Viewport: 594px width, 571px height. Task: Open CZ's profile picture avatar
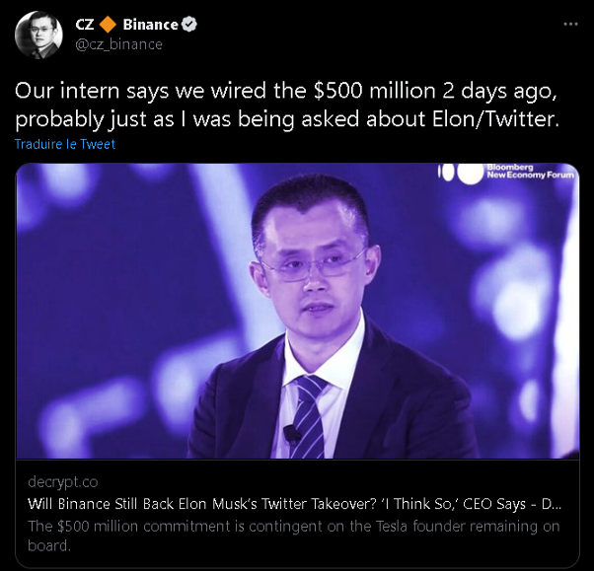pyautogui.click(x=38, y=34)
